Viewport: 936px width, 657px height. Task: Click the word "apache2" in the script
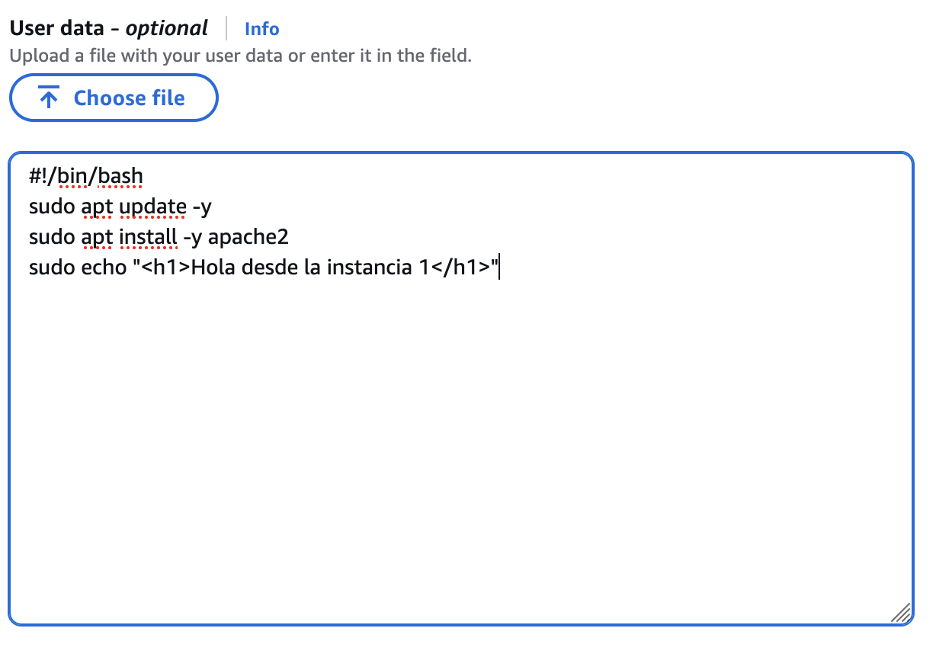(x=248, y=237)
